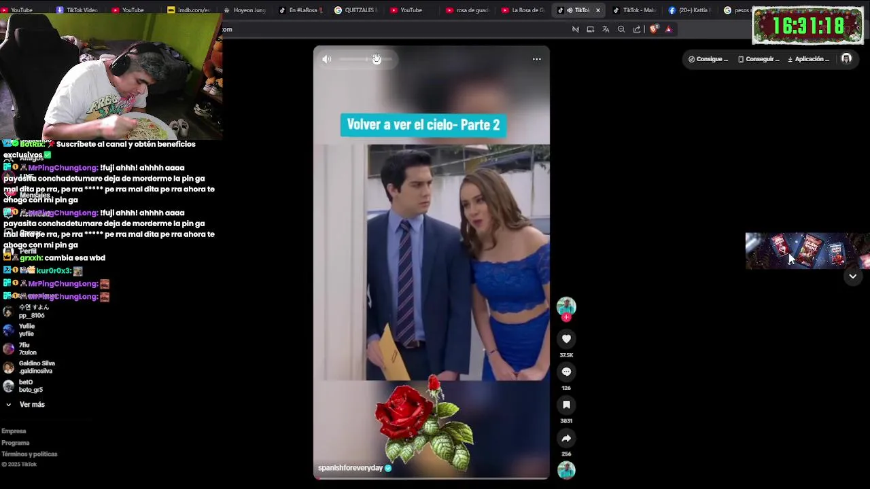The height and width of the screenshot is (489, 870).
Task: Click the Volver a ver el cielo caption
Action: tap(423, 125)
